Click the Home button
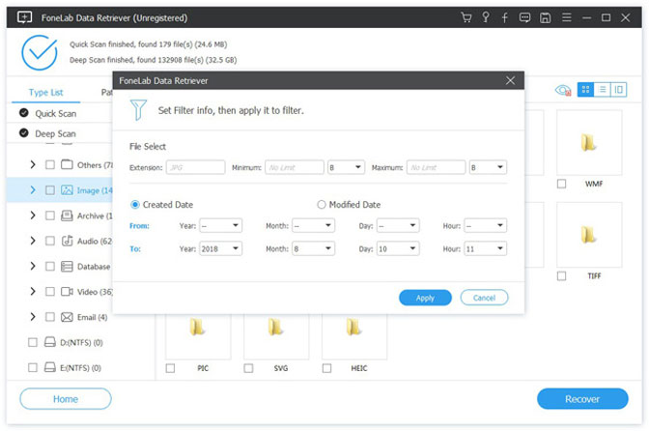Viewport: 649px width, 431px height. click(x=66, y=399)
